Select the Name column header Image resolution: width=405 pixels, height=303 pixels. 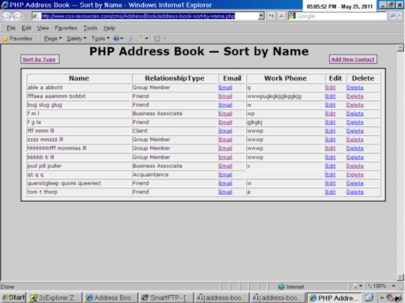point(79,78)
